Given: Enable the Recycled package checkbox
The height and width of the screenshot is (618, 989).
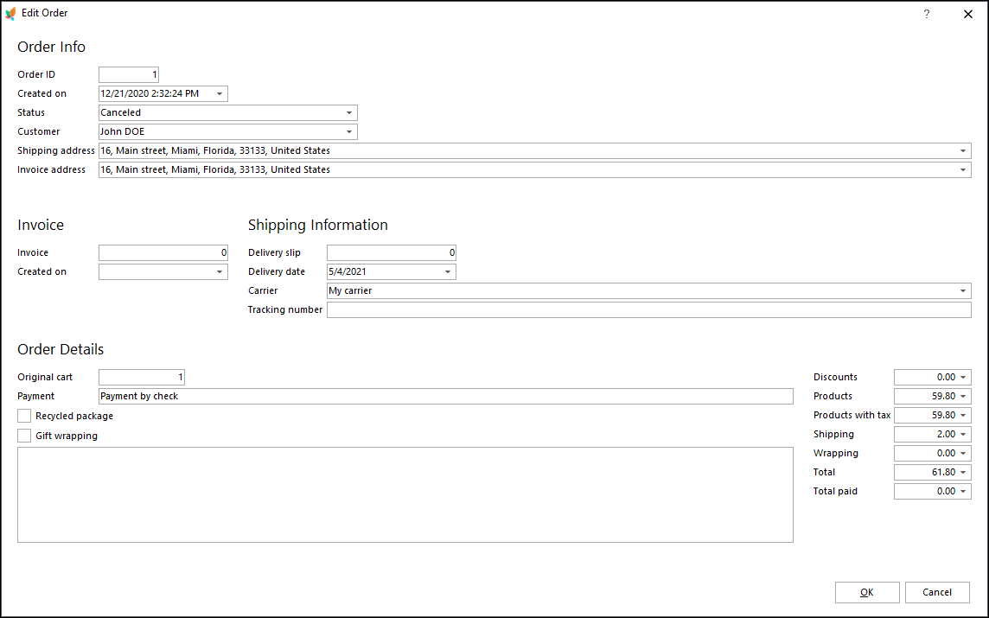Looking at the screenshot, I should [x=23, y=416].
